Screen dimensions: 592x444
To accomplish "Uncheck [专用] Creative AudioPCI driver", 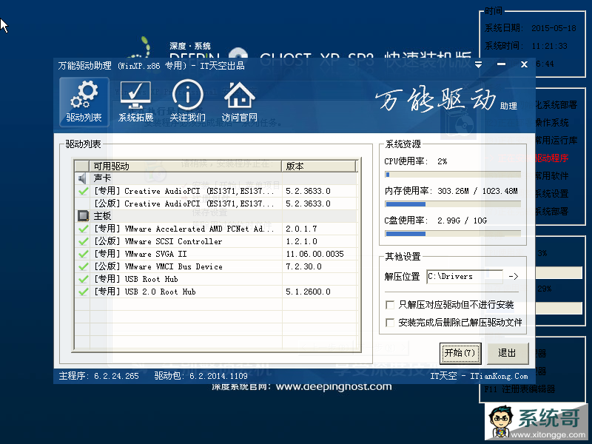I will point(83,191).
